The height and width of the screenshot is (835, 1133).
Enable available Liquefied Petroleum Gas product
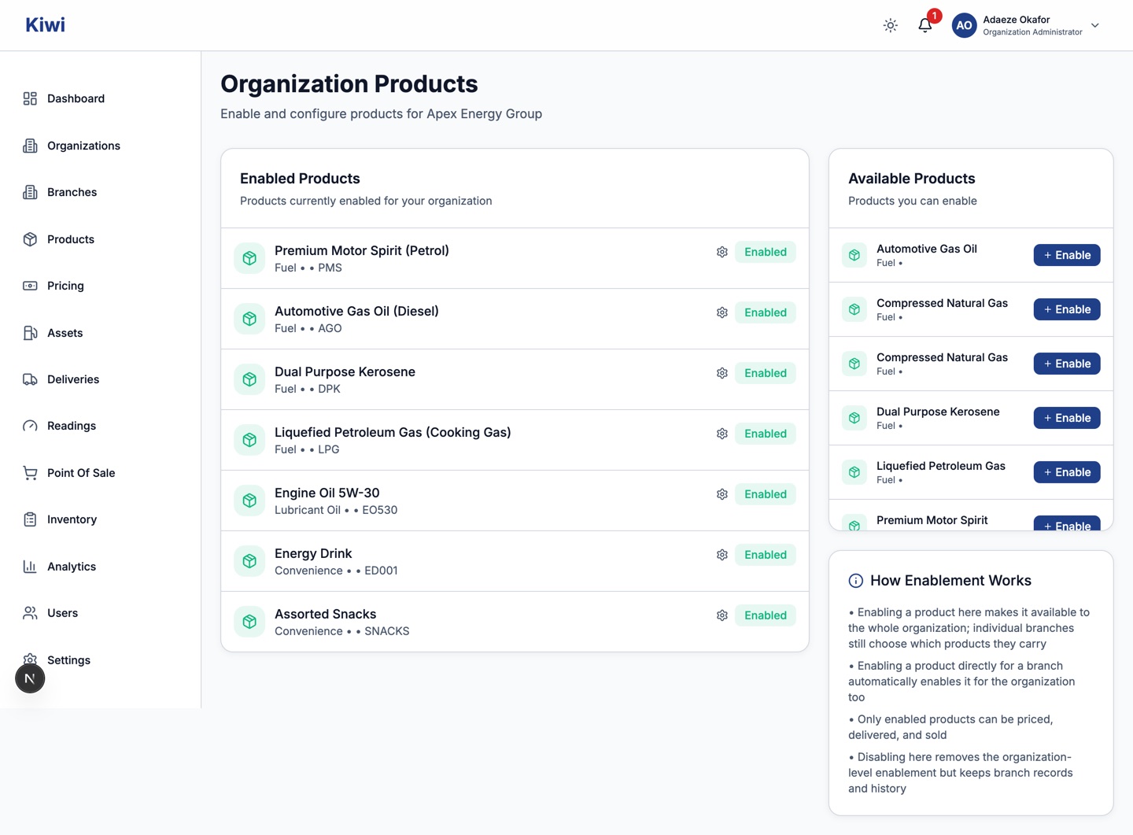[x=1067, y=472]
